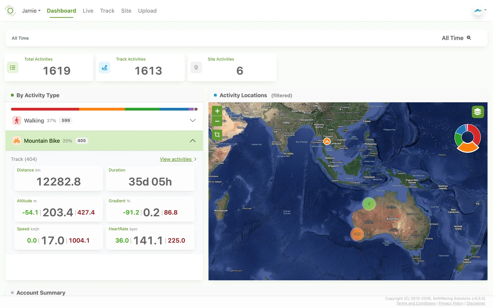The image size is (493, 308).
Task: Click the app logo in the top bar
Action: [10, 11]
